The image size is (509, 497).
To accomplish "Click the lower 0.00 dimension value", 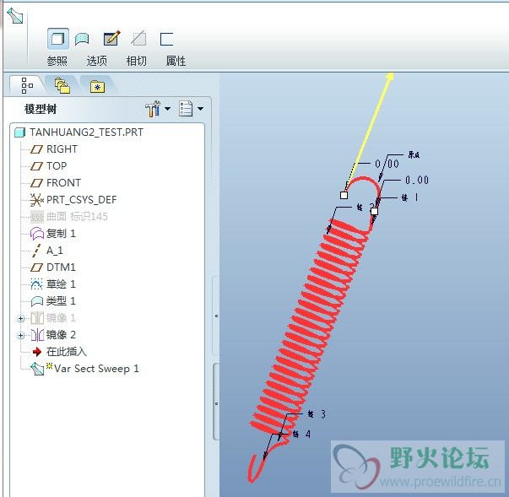I will (417, 180).
